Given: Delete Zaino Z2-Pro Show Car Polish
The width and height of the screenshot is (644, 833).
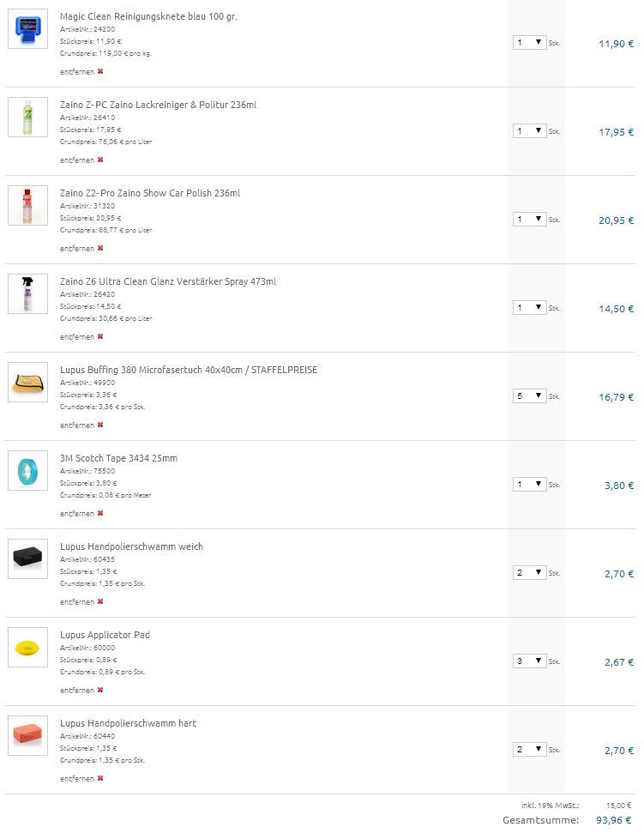Looking at the screenshot, I should [100, 249].
